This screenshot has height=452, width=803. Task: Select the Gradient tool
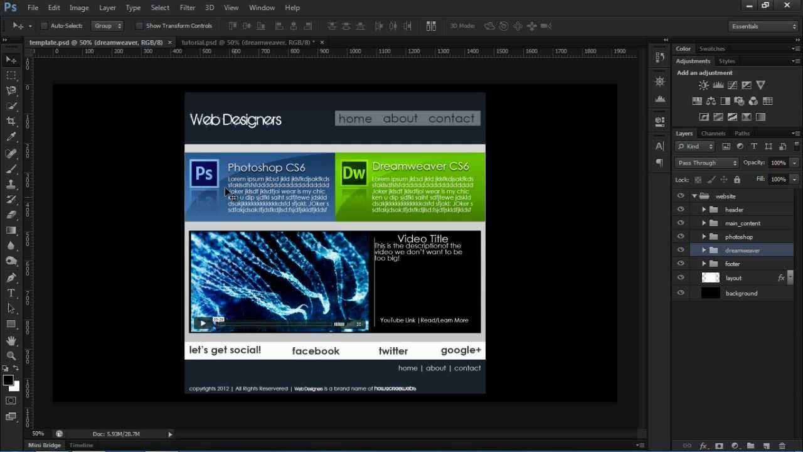(11, 230)
